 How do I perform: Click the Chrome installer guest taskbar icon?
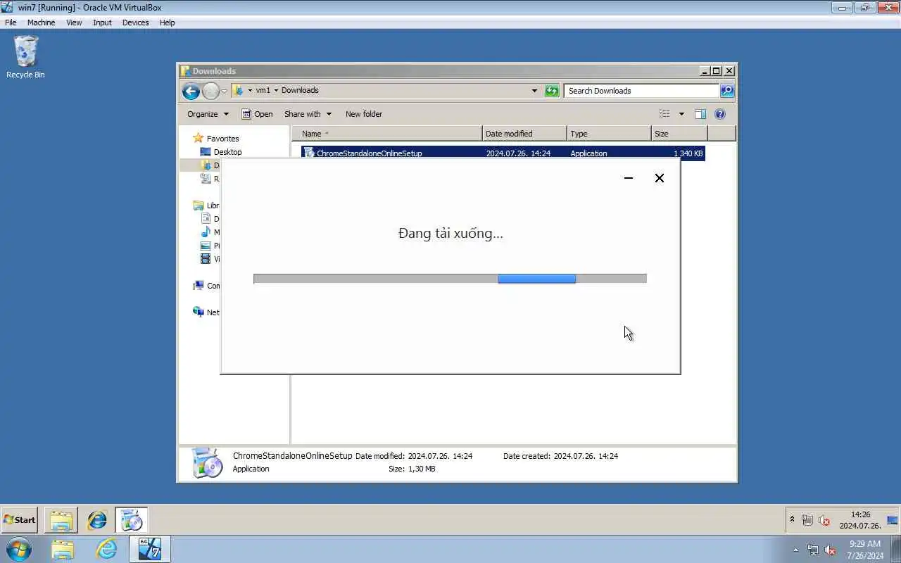click(x=132, y=520)
